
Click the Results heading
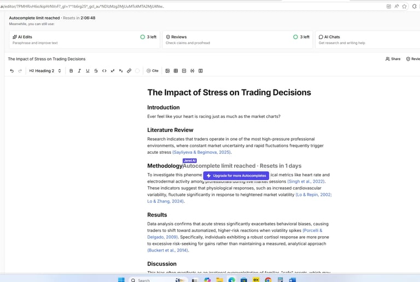pos(157,215)
